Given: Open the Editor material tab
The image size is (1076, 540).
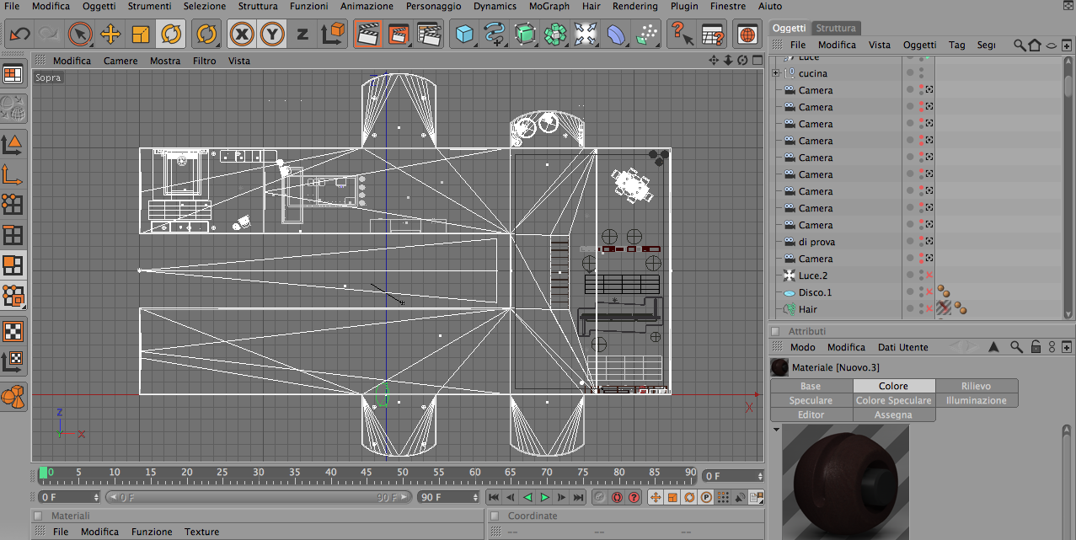Looking at the screenshot, I should 811,414.
